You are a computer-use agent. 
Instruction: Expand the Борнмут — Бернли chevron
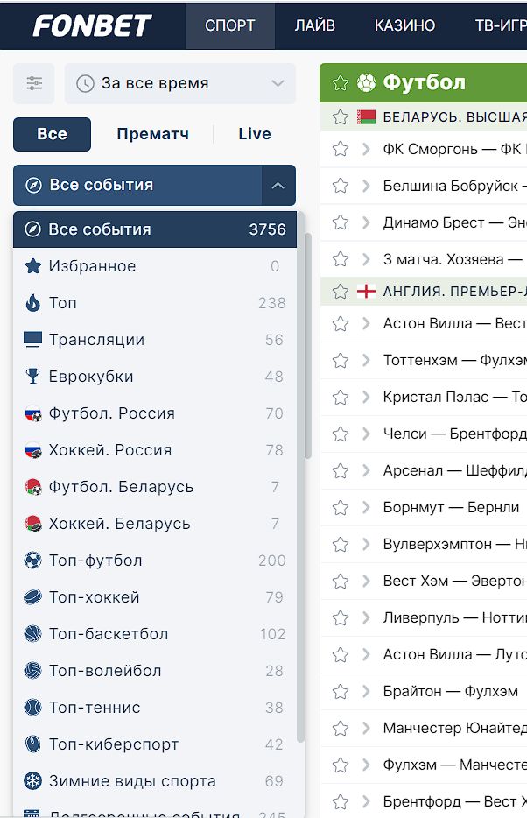point(366,507)
